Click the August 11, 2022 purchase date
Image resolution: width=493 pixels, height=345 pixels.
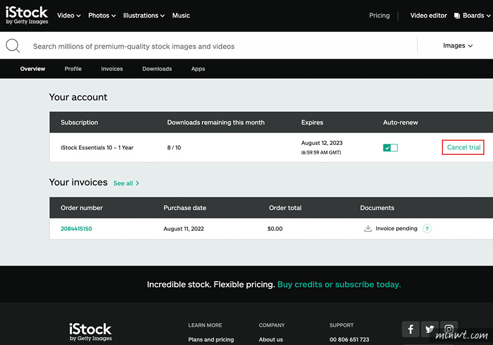(x=184, y=228)
